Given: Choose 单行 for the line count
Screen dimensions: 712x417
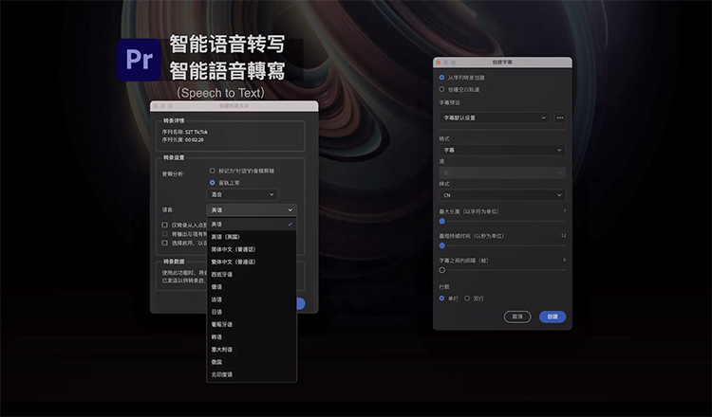Looking at the screenshot, I should (441, 299).
